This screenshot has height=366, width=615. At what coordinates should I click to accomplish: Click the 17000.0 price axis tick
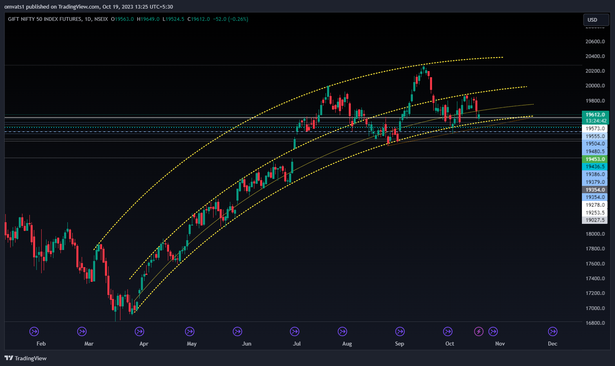595,308
